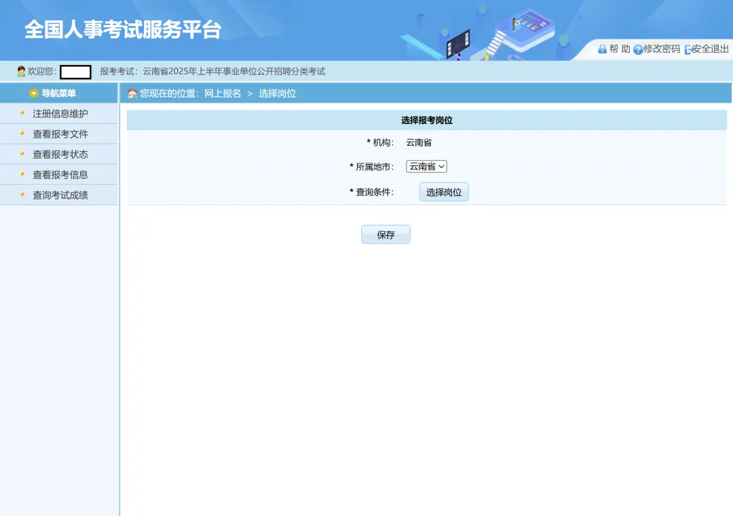Collapse the 导航菜单 arrow icon
The width and height of the screenshot is (733, 516).
coord(33,94)
